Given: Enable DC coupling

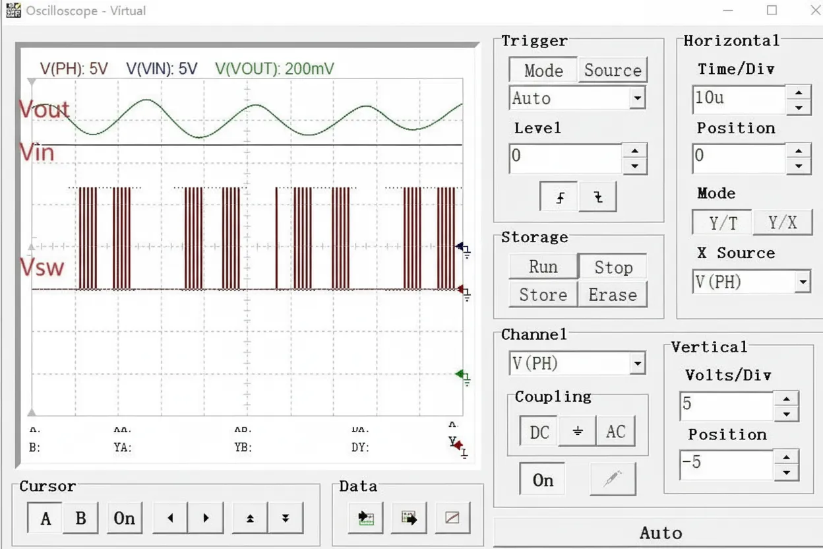Looking at the screenshot, I should (538, 431).
